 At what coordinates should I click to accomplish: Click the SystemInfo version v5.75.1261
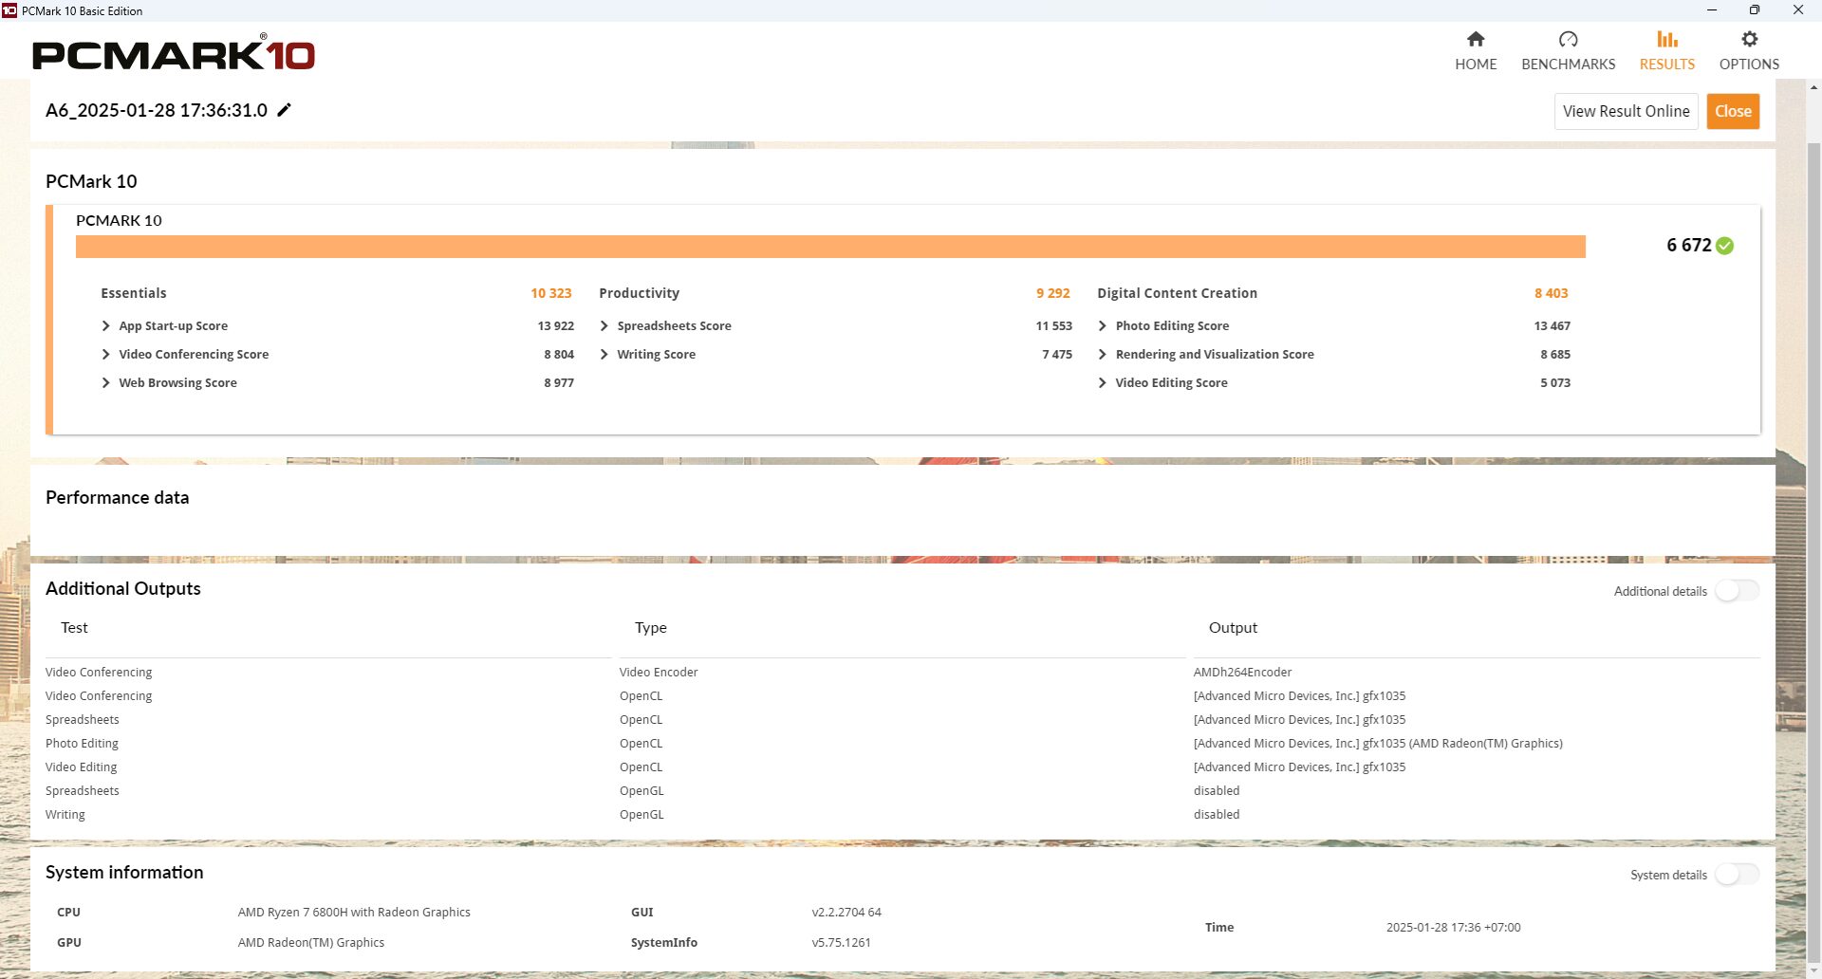click(x=841, y=942)
